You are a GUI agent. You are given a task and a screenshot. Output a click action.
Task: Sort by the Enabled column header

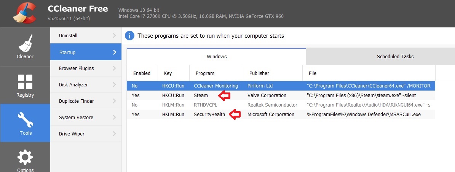pos(142,73)
